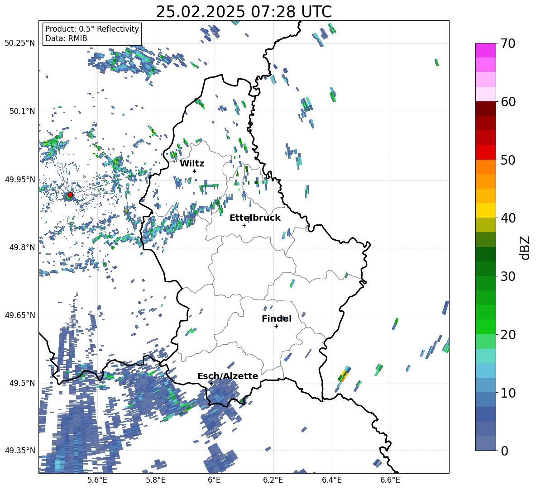Click the 50.25°N latitude label

coord(20,43)
